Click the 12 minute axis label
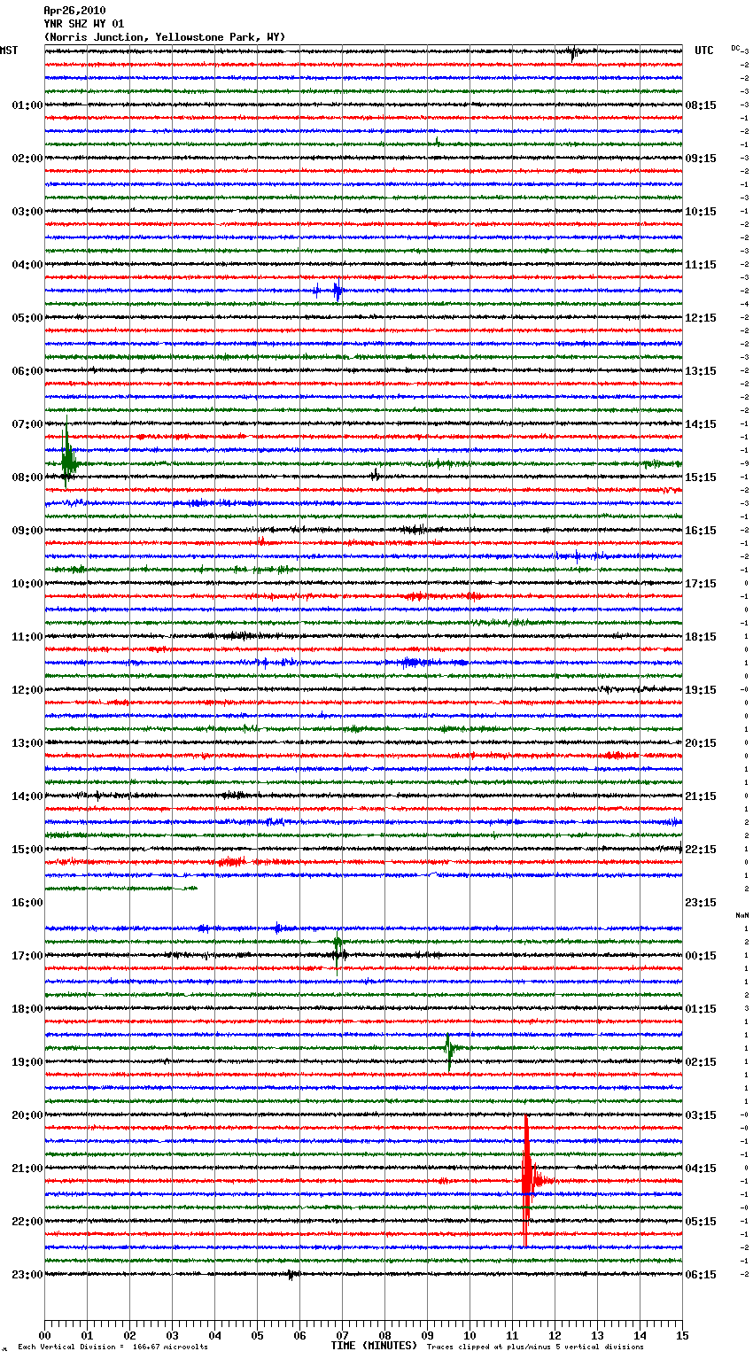Image resolution: width=753 pixels, height=1359 pixels. coord(555,1335)
